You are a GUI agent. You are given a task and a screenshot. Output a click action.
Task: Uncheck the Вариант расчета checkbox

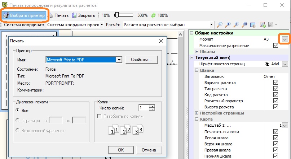tap(276, 83)
